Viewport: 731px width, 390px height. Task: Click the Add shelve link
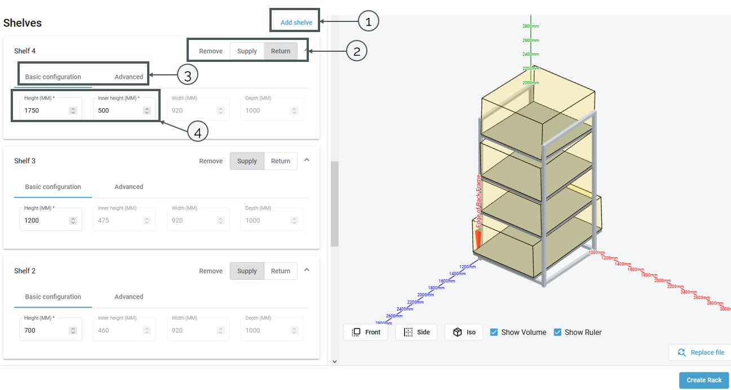[x=296, y=23]
